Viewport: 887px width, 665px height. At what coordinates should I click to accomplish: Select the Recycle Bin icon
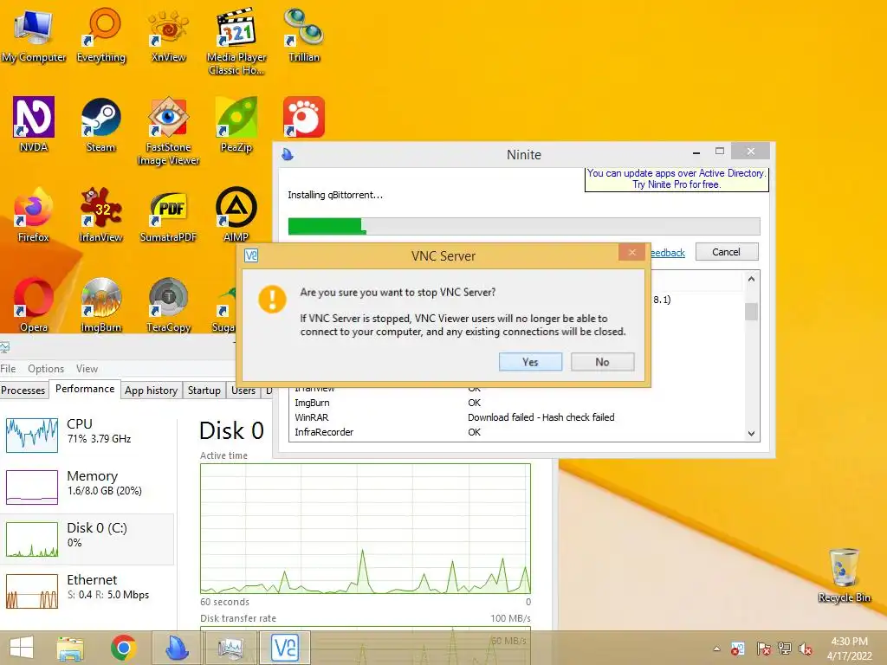[x=844, y=575]
